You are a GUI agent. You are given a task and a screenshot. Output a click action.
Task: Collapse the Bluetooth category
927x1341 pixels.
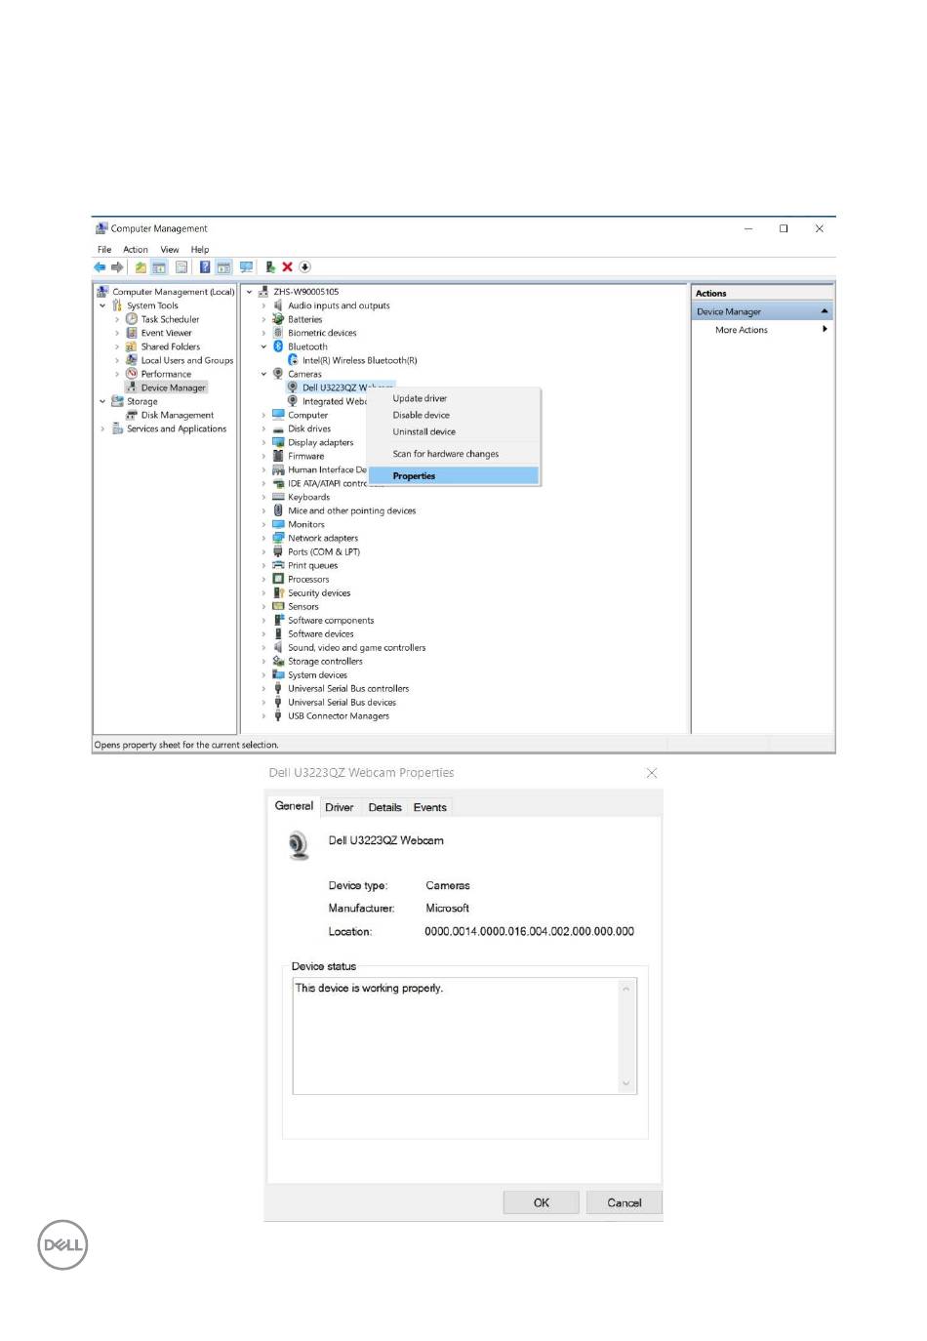263,346
